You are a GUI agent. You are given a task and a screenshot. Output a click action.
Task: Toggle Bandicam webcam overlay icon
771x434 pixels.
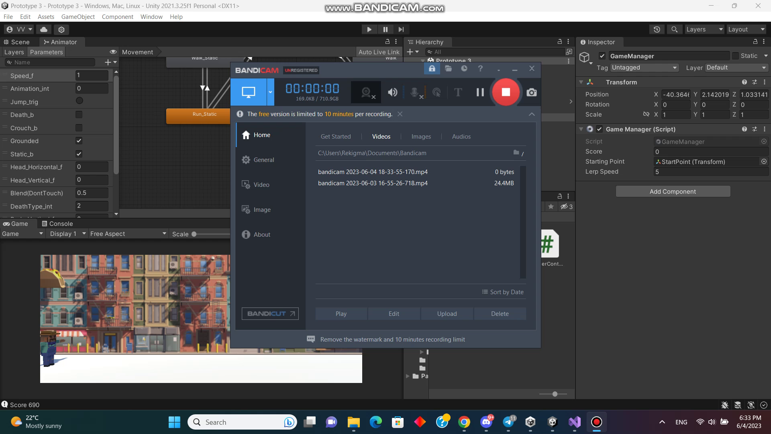coord(366,93)
